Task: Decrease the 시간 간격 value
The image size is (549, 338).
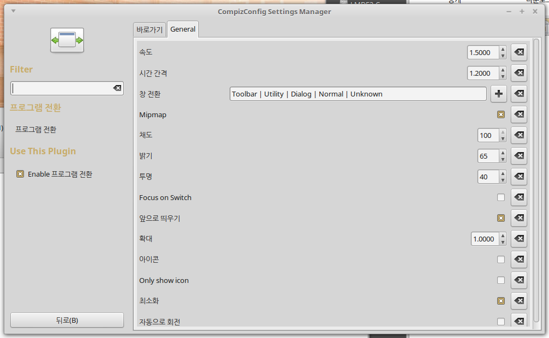Action: [x=503, y=76]
